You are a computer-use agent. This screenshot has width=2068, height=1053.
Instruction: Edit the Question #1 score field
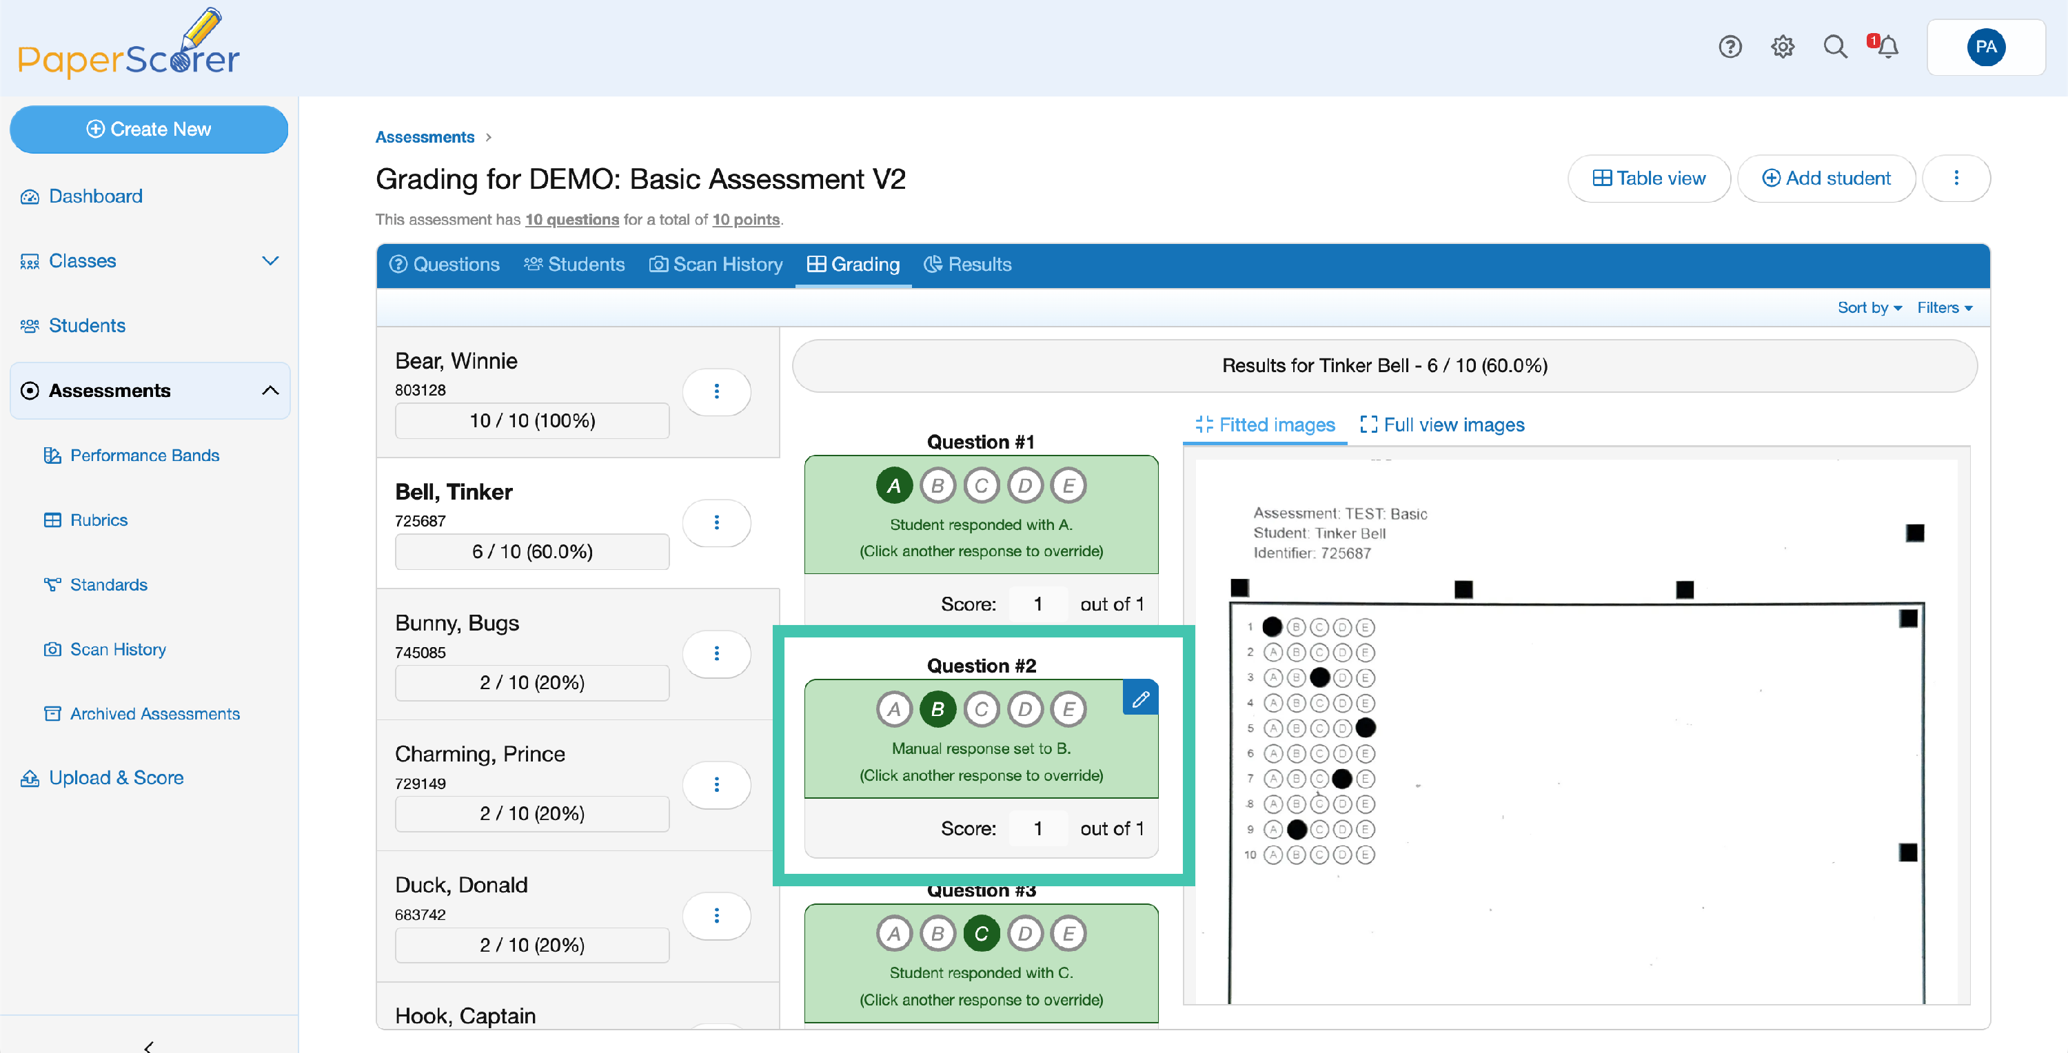tap(1038, 604)
